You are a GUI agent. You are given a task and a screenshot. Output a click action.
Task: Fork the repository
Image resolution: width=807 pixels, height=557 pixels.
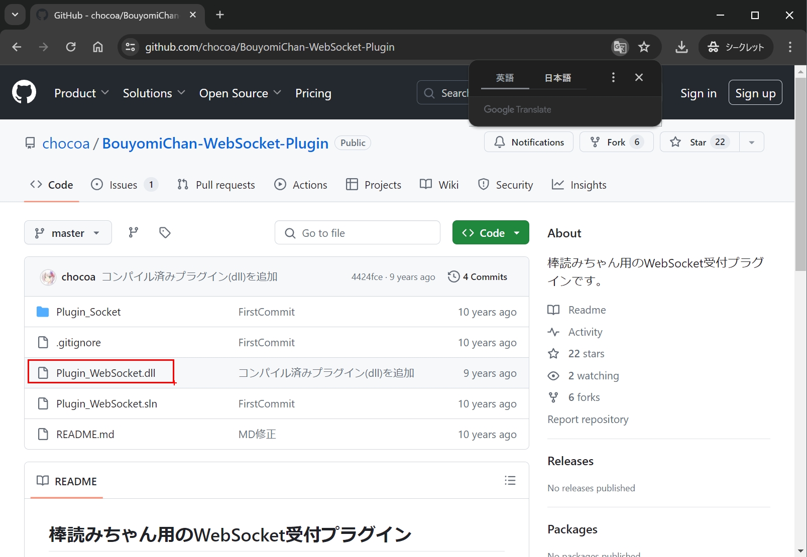(x=616, y=142)
